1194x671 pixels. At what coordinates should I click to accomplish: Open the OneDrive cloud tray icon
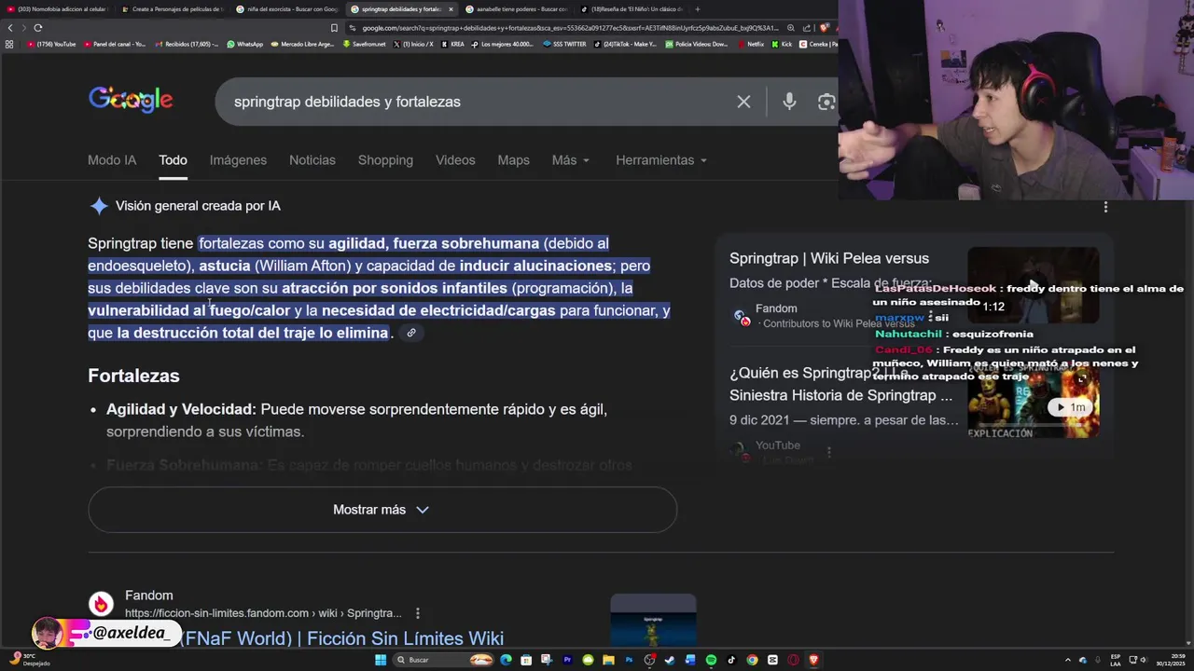click(1082, 660)
